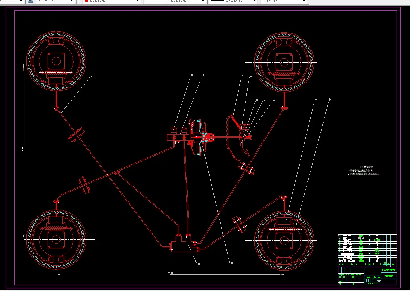
Task: Click the text style icon beside Standard
Action: 31,1
